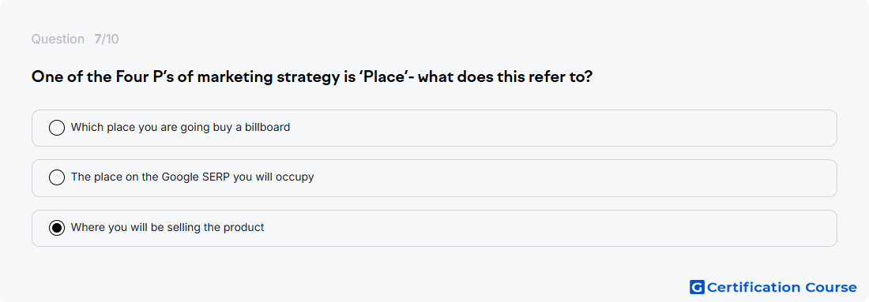Click the Four P's question heading
This screenshot has width=869, height=302.
[312, 76]
